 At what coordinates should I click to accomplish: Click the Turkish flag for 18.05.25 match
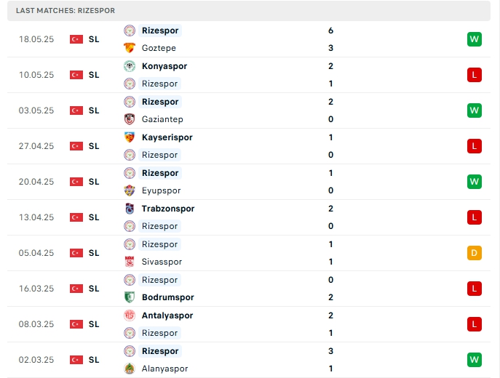(76, 39)
